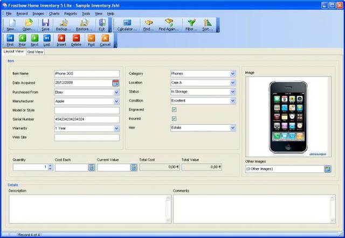
Task: Open the Record menu
Action: click(x=22, y=13)
